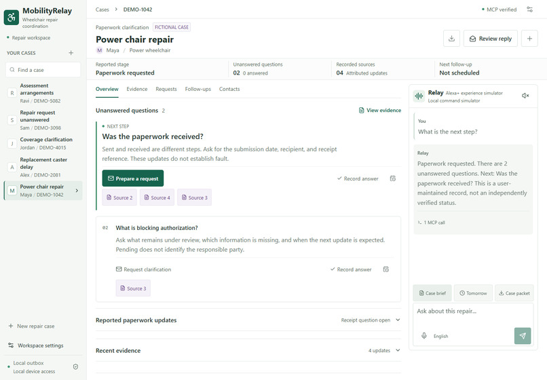
Task: Send the Relay message with paper plane button
Action: click(x=523, y=336)
